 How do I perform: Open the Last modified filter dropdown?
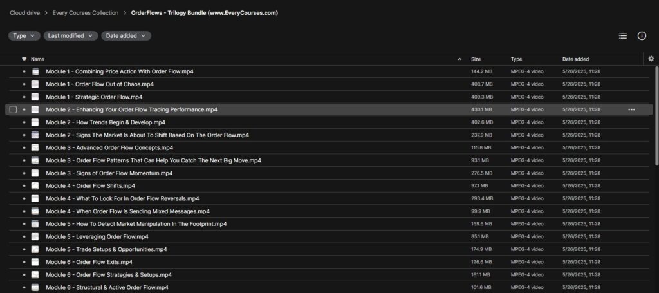point(71,35)
